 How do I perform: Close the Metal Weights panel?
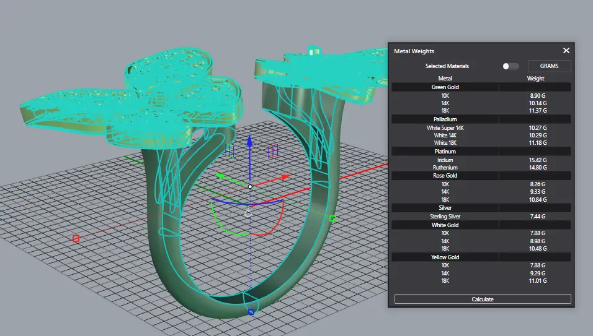pyautogui.click(x=566, y=51)
